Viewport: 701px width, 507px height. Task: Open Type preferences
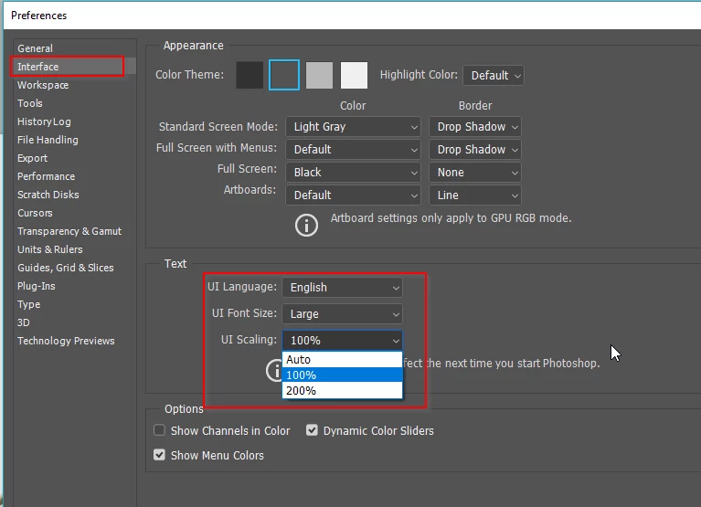pos(29,304)
